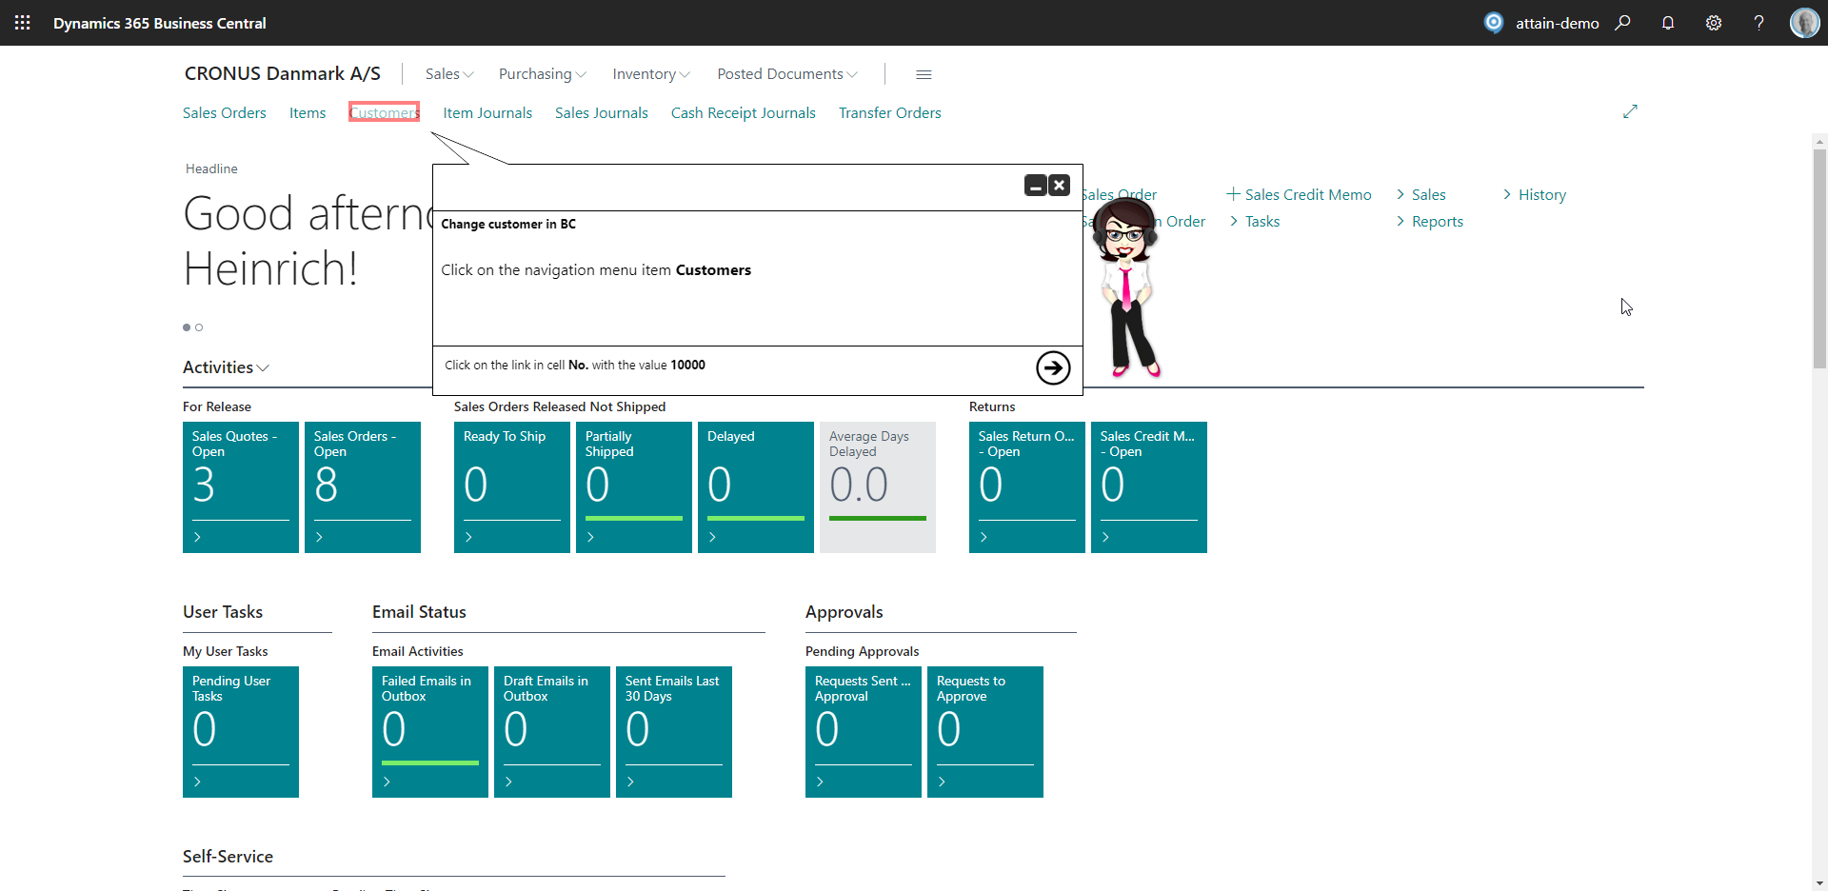Click the attain-demo environment icon
1828x891 pixels.
1494,22
